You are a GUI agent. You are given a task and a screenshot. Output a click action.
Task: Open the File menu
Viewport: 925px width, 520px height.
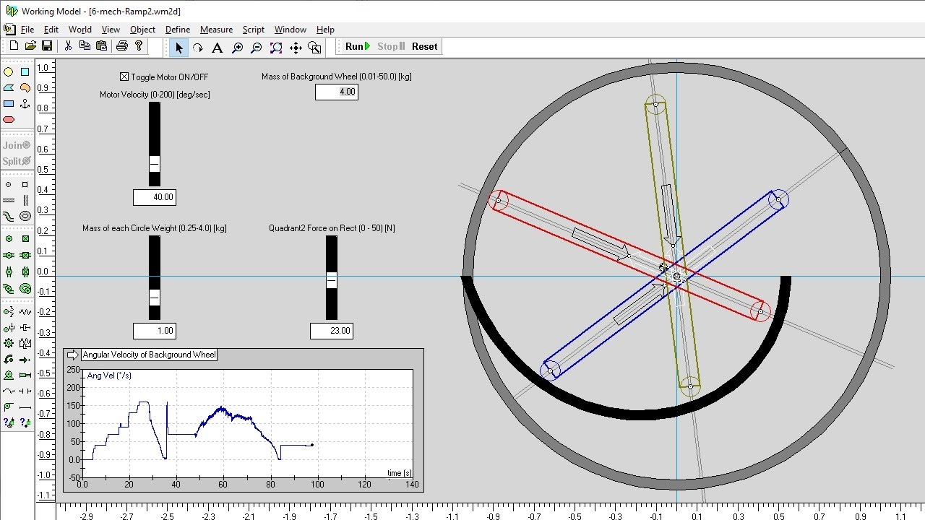click(x=27, y=30)
